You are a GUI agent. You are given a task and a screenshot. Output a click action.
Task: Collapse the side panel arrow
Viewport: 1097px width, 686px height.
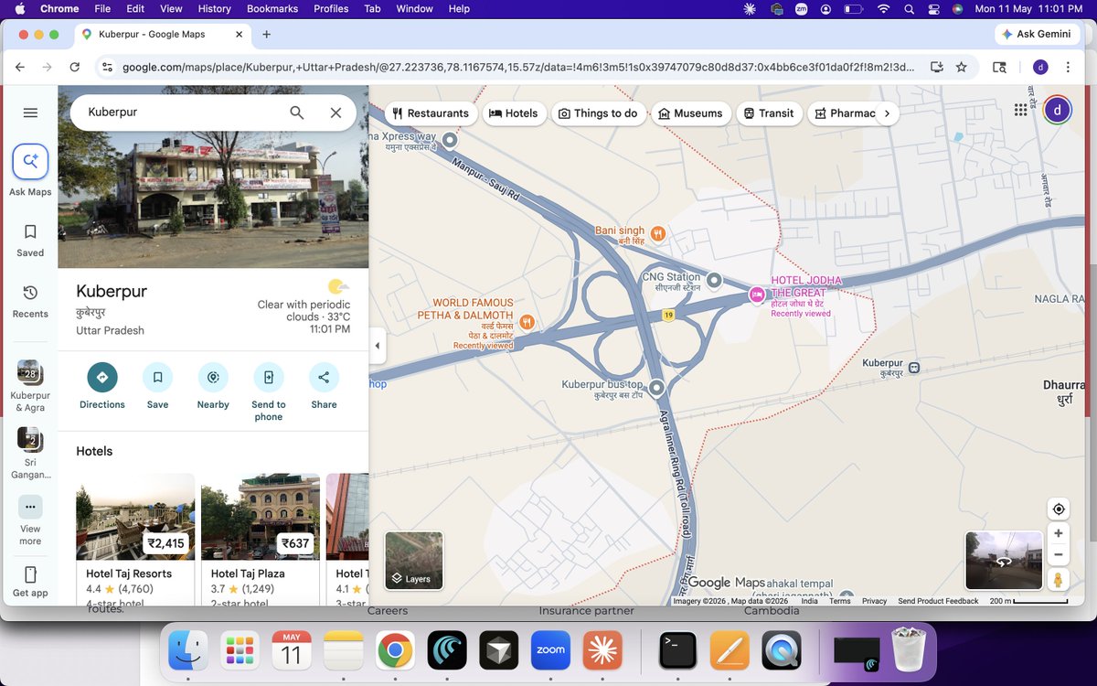coord(378,346)
